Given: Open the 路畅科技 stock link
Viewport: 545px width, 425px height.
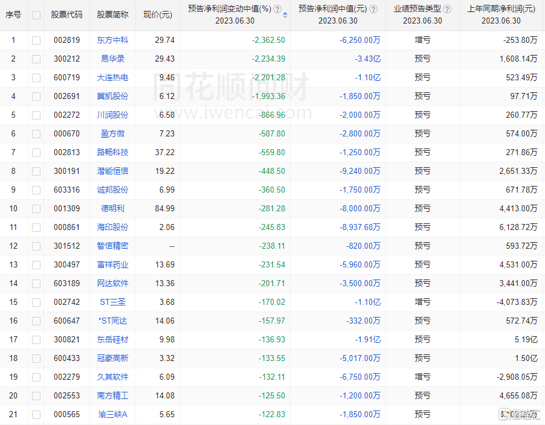Looking at the screenshot, I should (112, 152).
